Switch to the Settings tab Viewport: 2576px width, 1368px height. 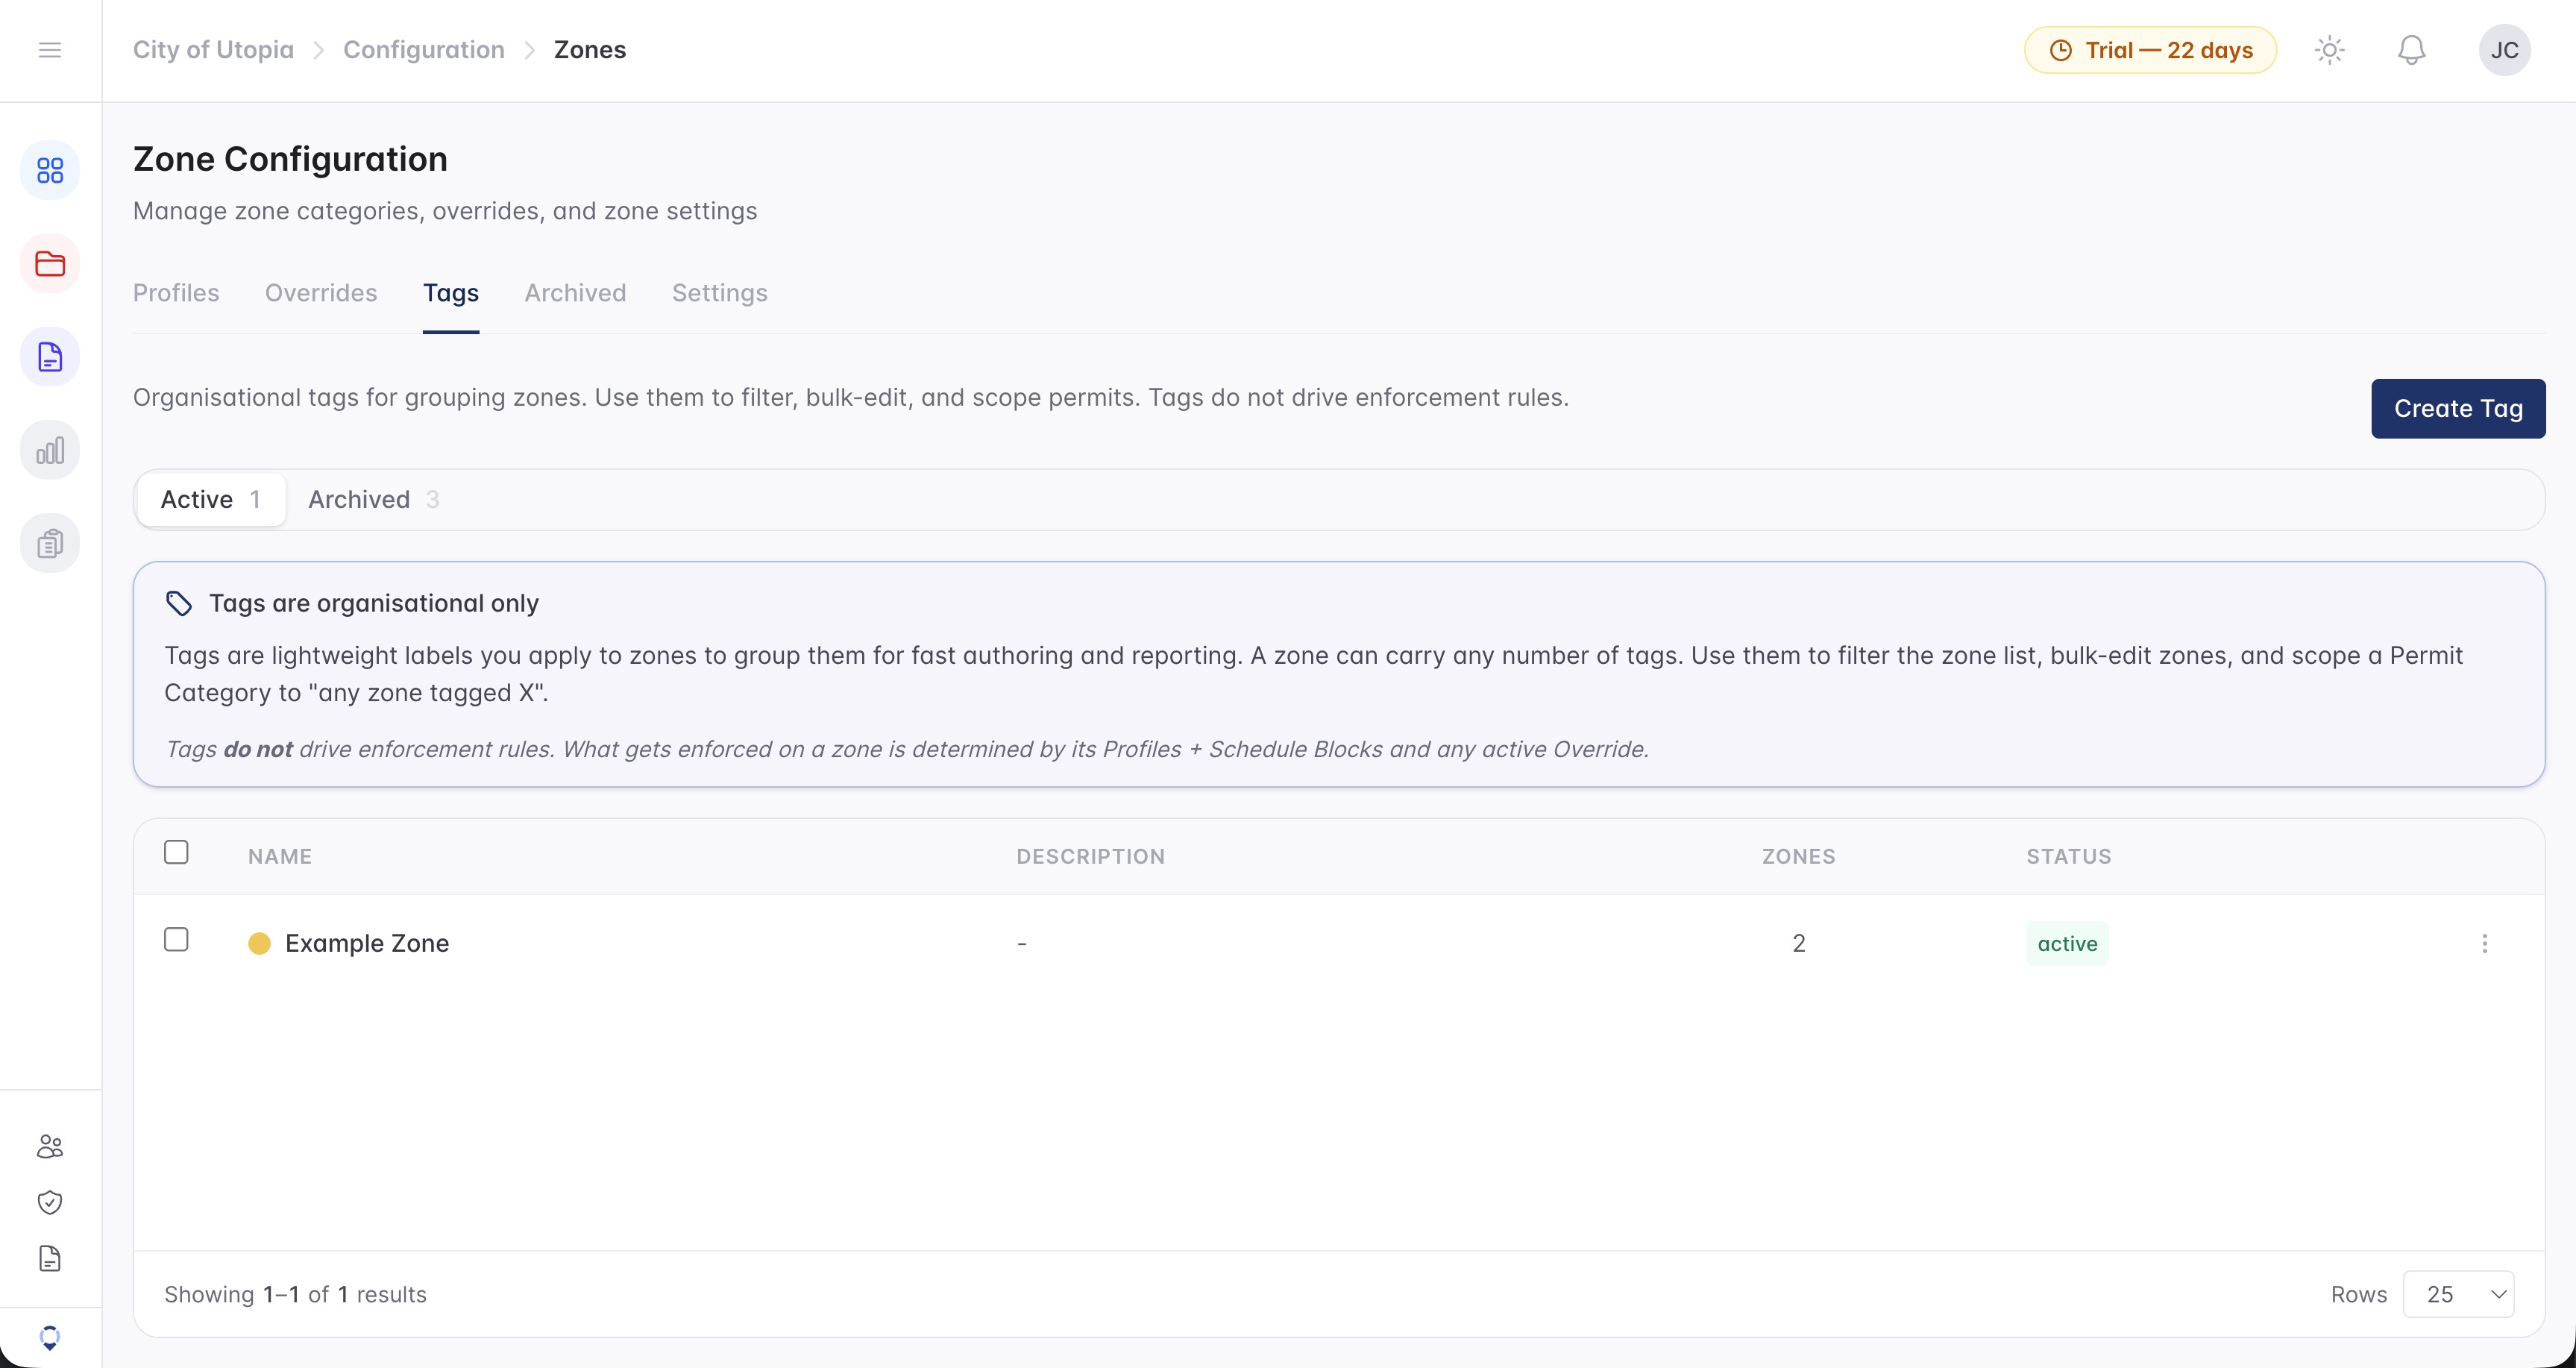[720, 293]
